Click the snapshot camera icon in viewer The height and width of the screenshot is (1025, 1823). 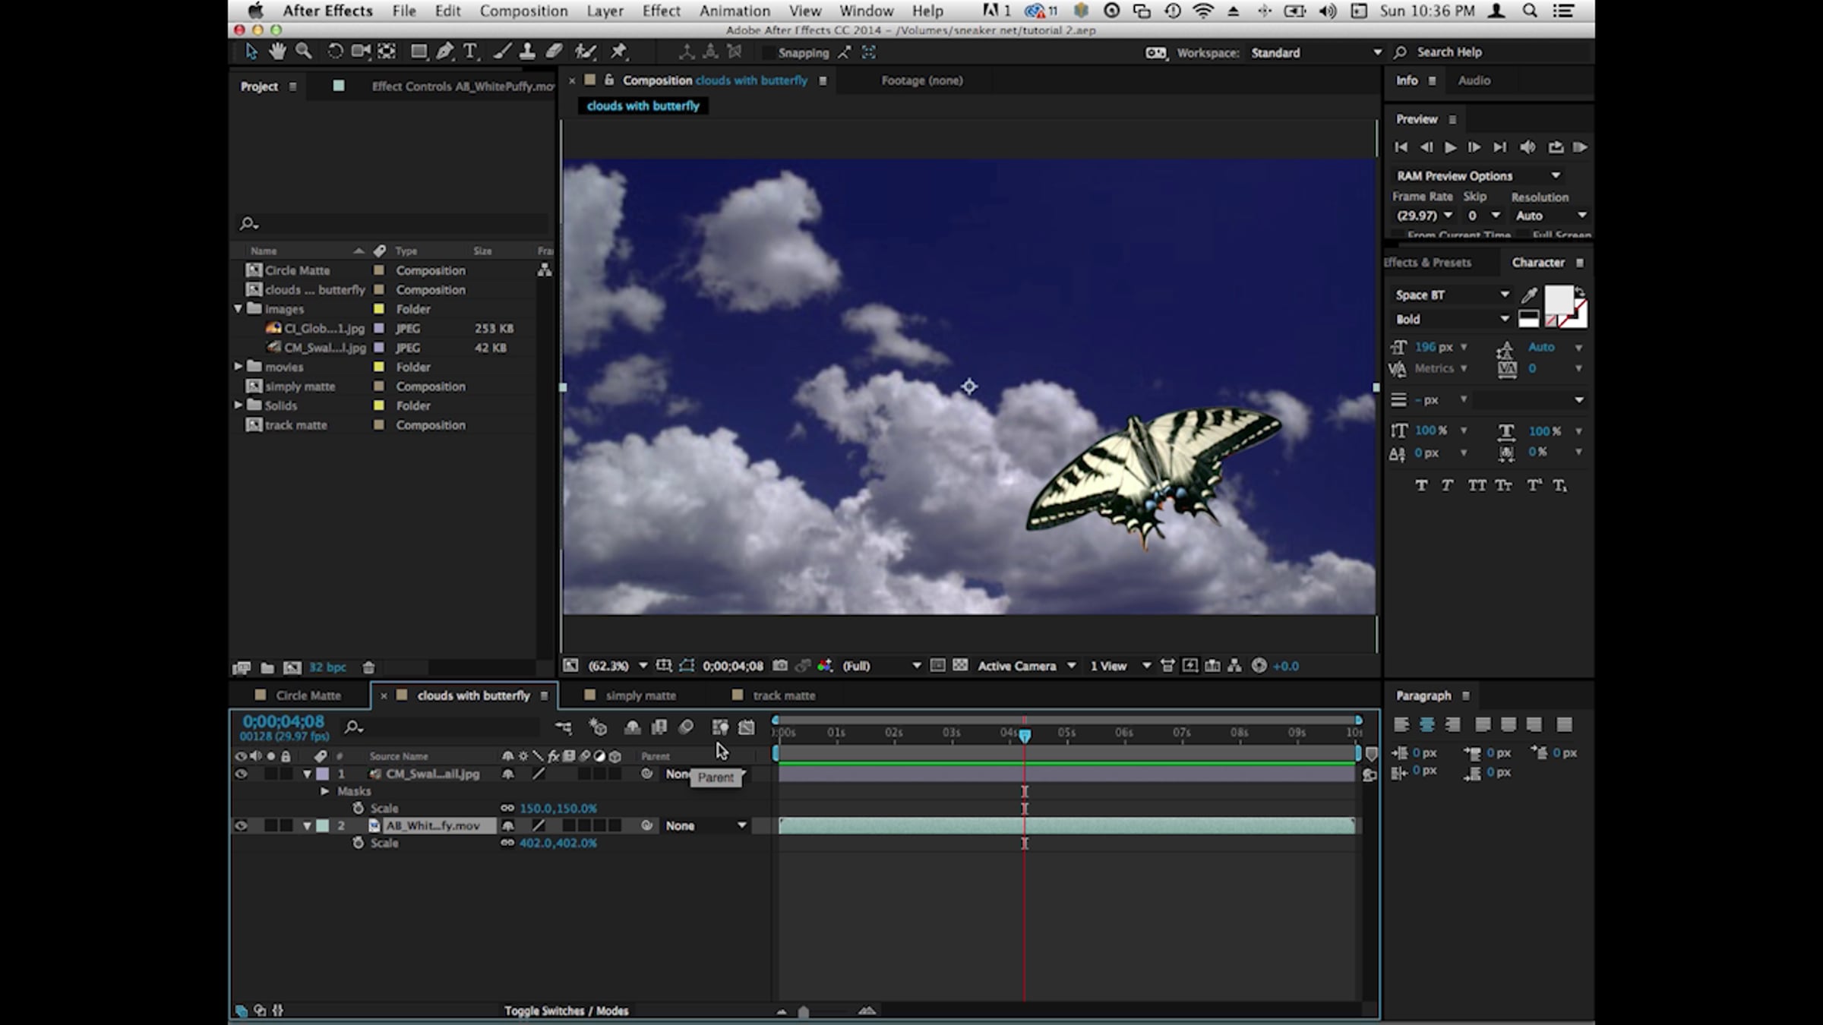click(779, 666)
